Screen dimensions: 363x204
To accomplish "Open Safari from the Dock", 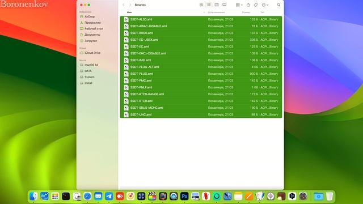I will (87, 197).
